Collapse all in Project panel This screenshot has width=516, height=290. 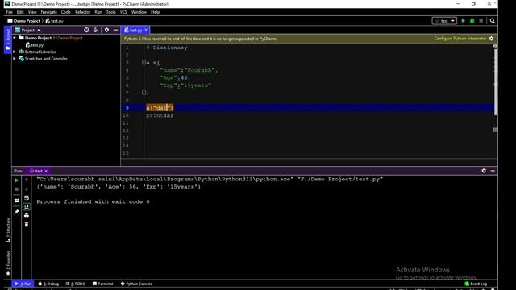pyautogui.click(x=95, y=30)
